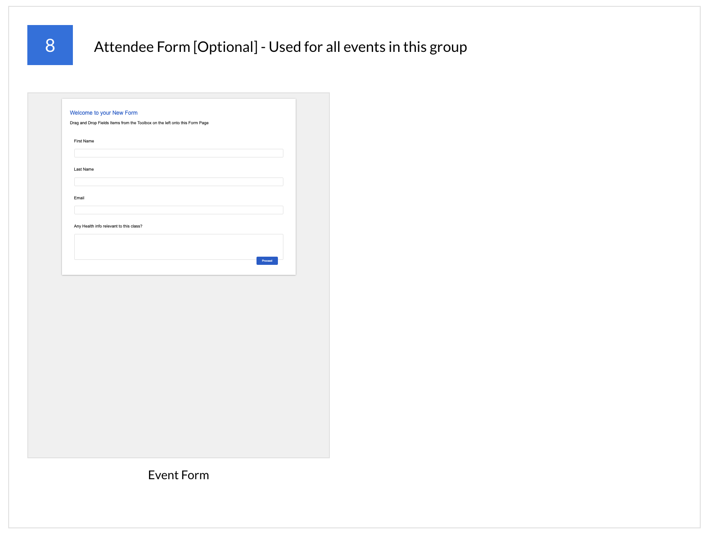The width and height of the screenshot is (708, 537).
Task: Click the word 'Toolbox' in the form instructions
Action: click(144, 123)
